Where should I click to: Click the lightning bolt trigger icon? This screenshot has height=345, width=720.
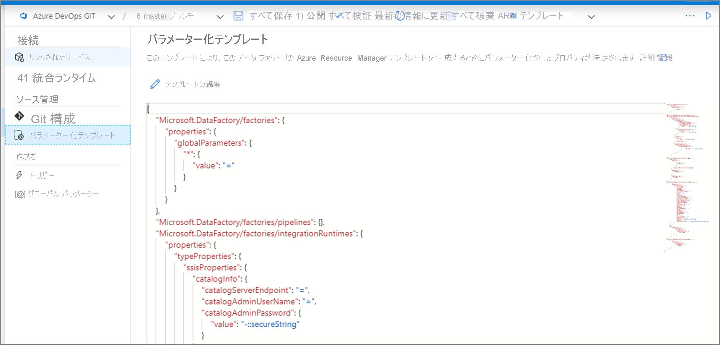[x=19, y=175]
